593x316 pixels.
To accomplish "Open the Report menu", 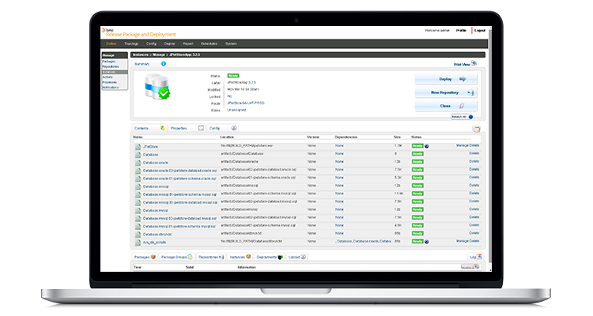I will [188, 44].
